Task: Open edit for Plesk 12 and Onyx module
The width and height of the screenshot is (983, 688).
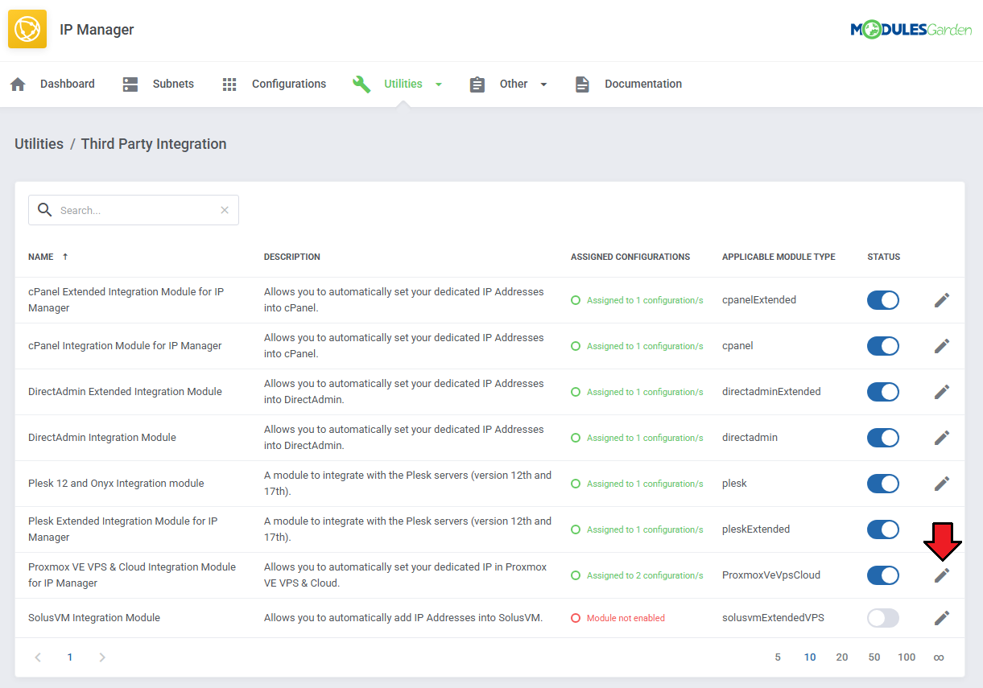Action: (x=941, y=484)
